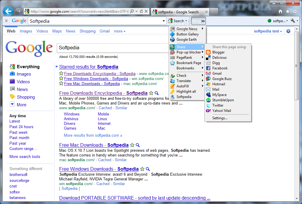Click the Facebook share icon
Viewport: 302px width, 204px height.
[x=208, y=68]
